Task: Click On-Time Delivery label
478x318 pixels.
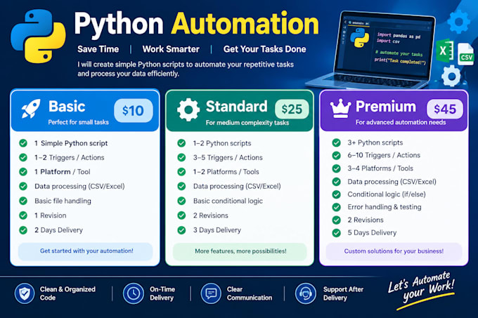Action: coord(162,293)
